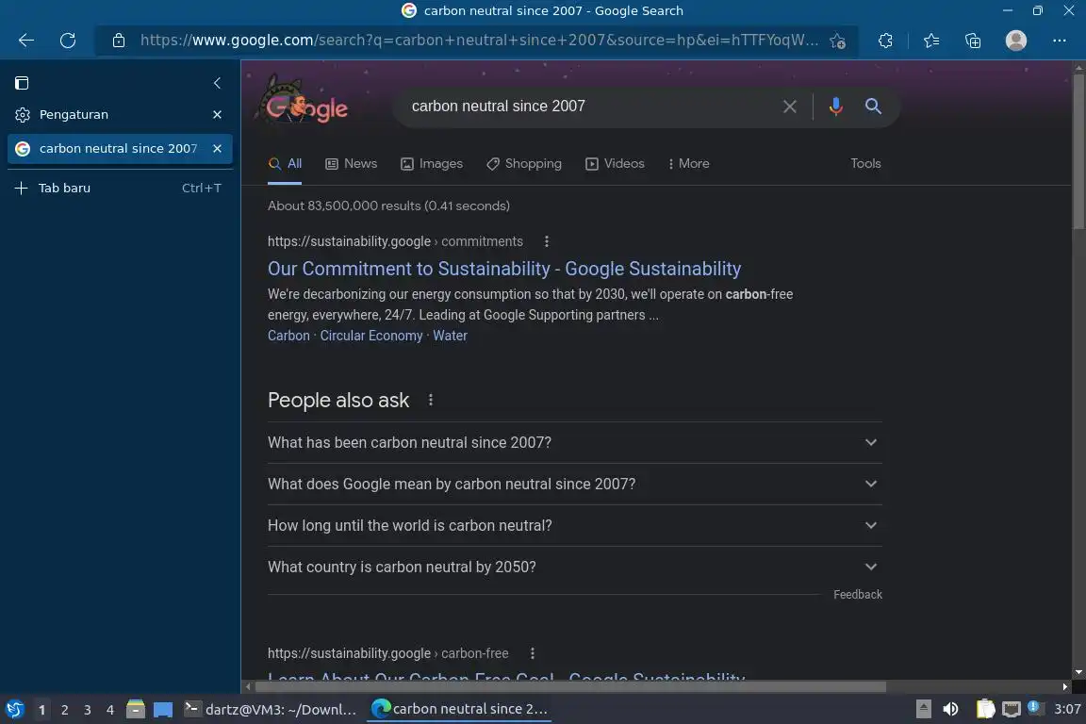Submit search with magnifying glass icon
Image resolution: width=1086 pixels, height=724 pixels.
click(873, 106)
